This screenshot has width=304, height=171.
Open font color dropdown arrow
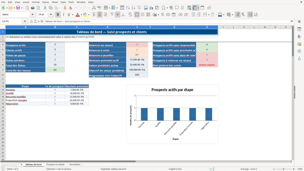point(81,15)
